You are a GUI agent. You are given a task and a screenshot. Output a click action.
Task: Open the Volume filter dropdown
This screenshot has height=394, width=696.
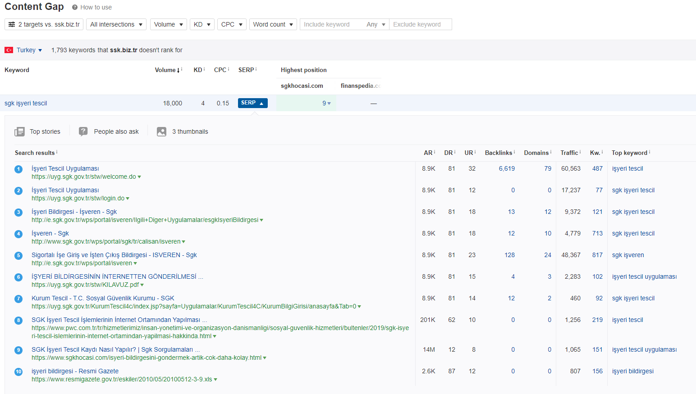(169, 24)
